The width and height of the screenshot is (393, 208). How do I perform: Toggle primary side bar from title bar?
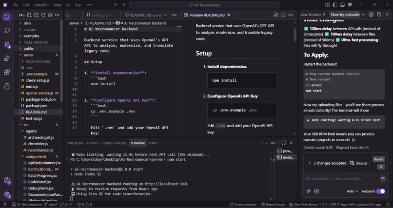click(335, 5)
